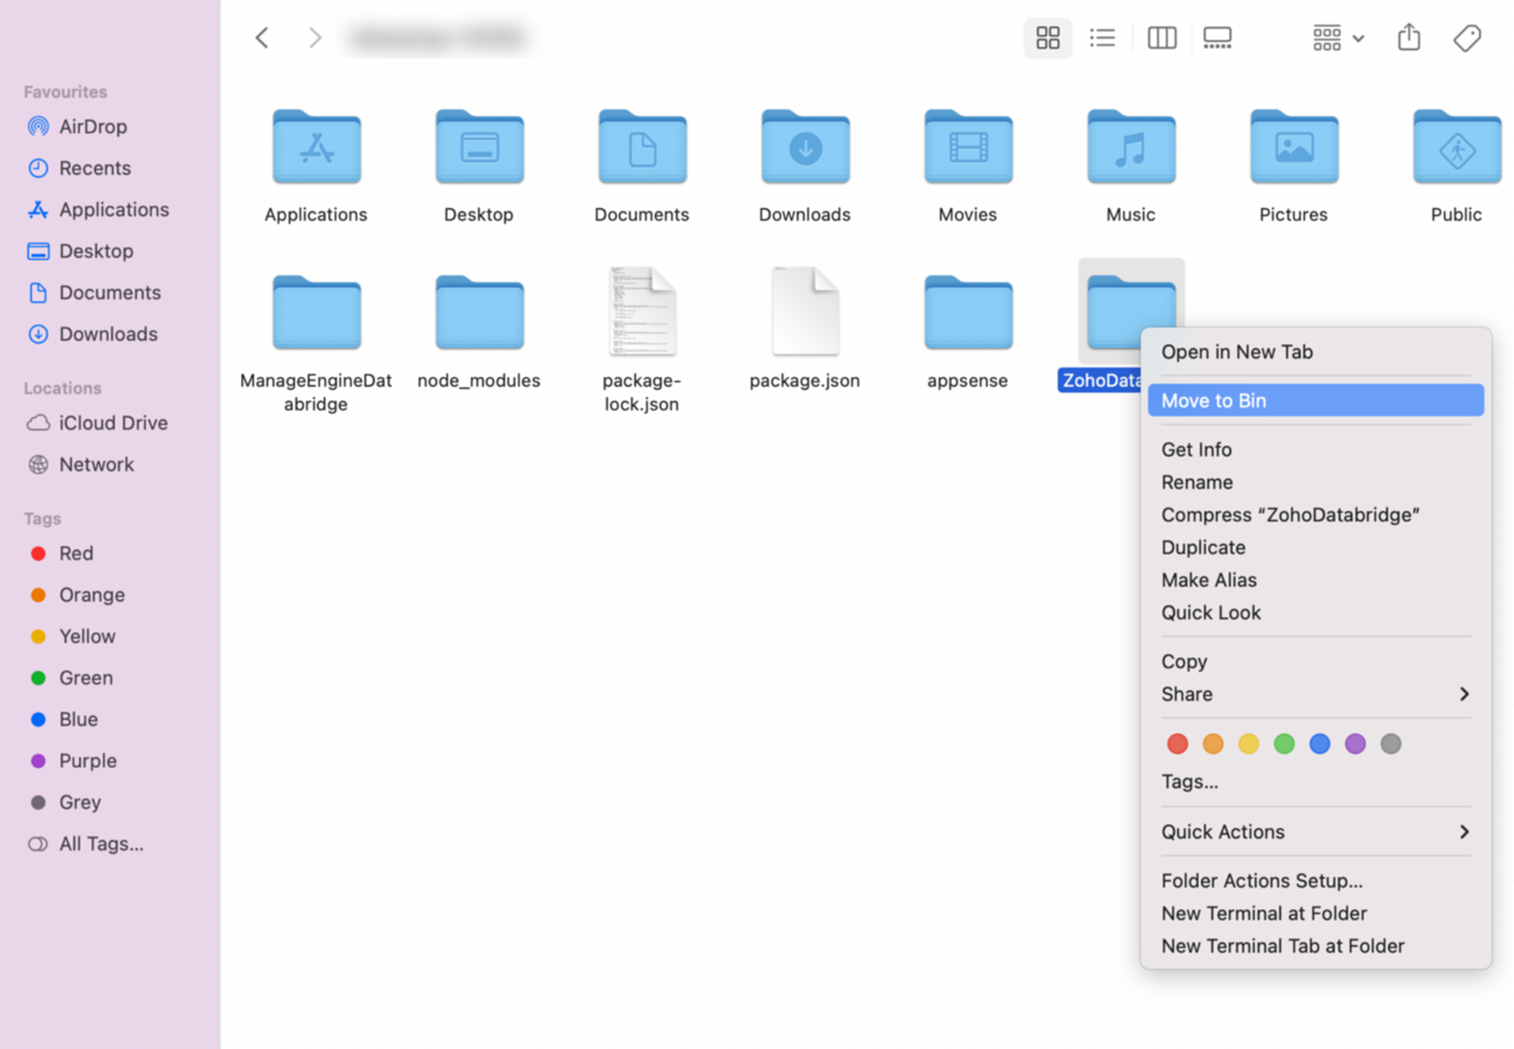1514x1049 pixels.
Task: Switch to column view icon
Action: [1161, 38]
